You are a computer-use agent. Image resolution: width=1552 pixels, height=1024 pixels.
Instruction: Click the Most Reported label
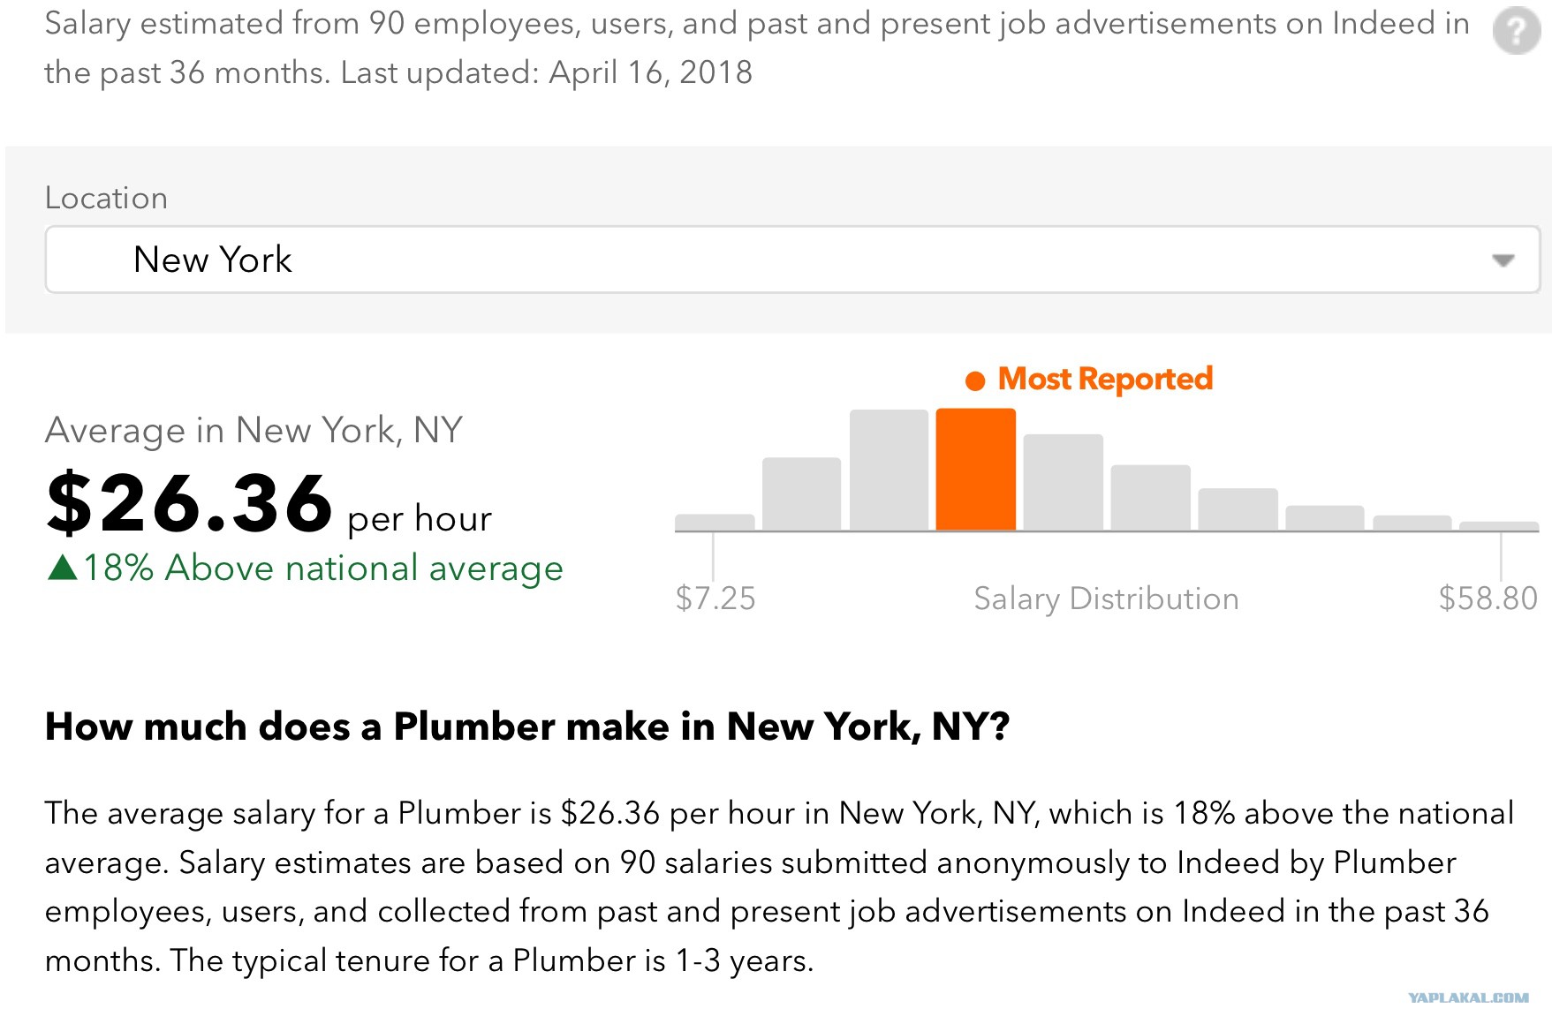click(1105, 380)
